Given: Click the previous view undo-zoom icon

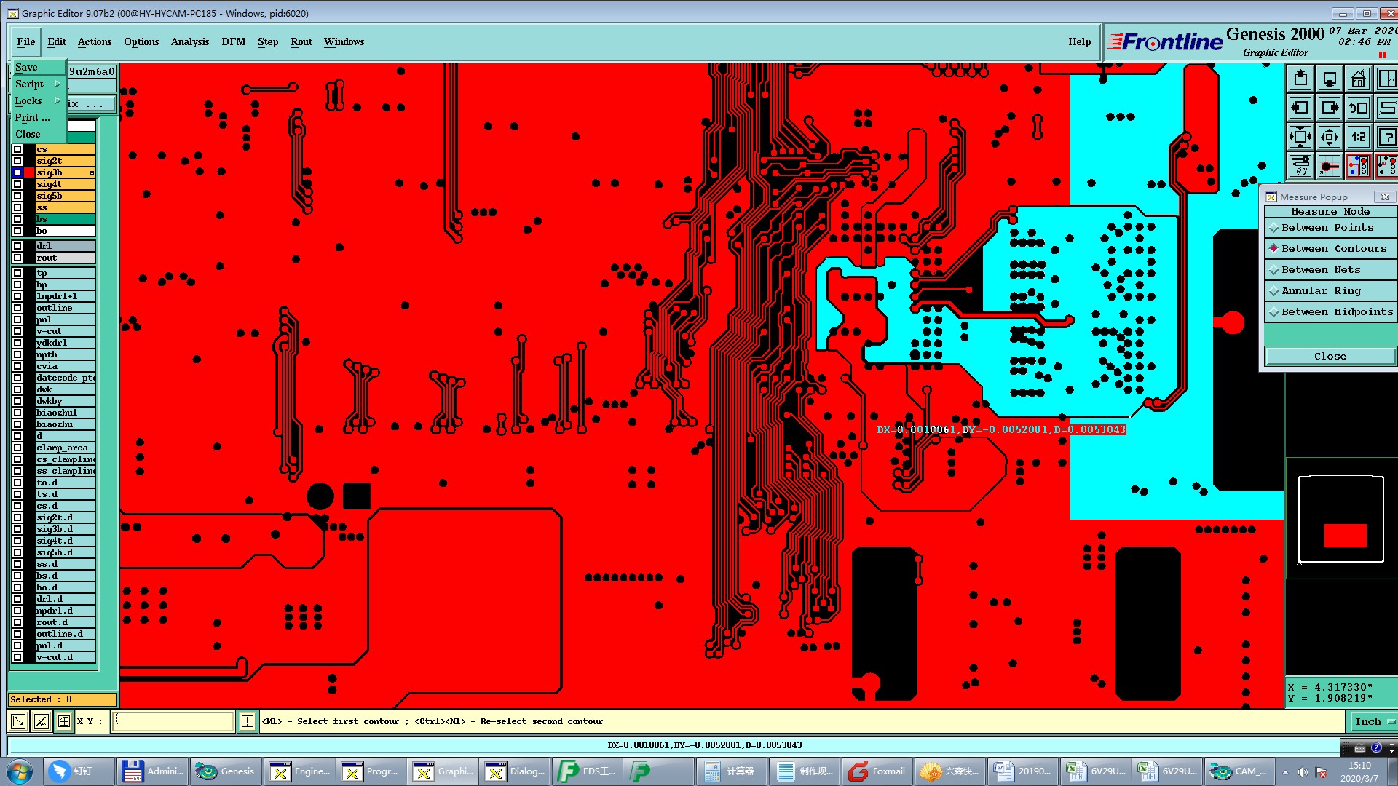Looking at the screenshot, I should click(x=1358, y=108).
